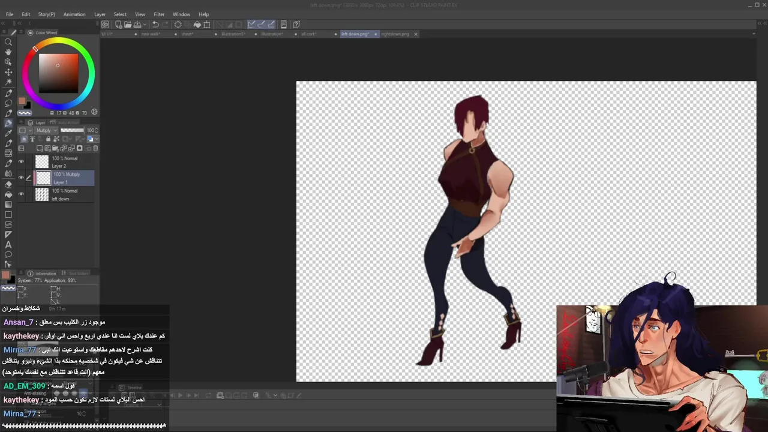Image resolution: width=768 pixels, height=432 pixels.
Task: Toggle lock layer padlock icon
Action: click(x=48, y=139)
